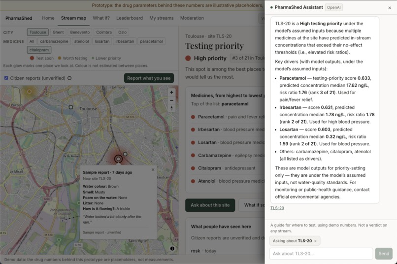Filter map by irbesartan
The image size is (397, 264).
tap(125, 41)
